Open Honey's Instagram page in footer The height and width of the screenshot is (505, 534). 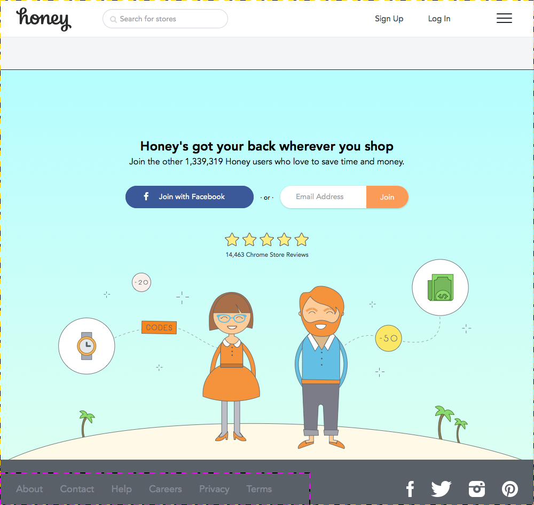click(x=477, y=489)
